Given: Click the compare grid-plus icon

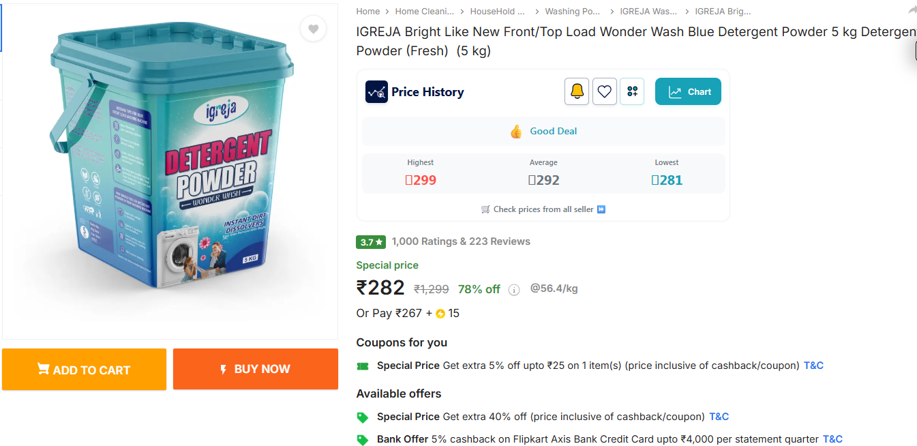Looking at the screenshot, I should tap(632, 91).
